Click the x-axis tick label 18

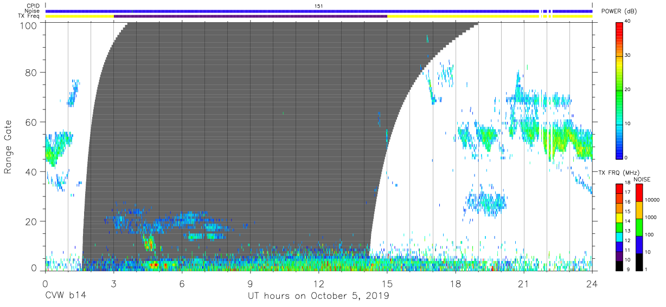455,283
